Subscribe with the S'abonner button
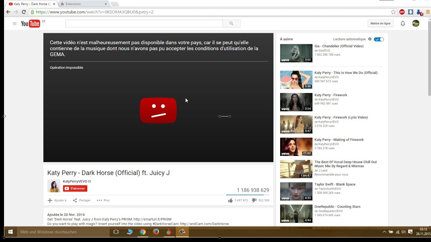431x242 pixels. (x=75, y=189)
